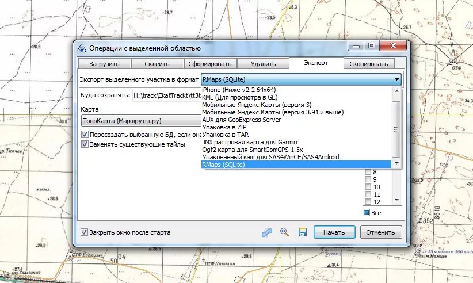Viewport: 473px width, 283px height.
Task: Minimize the dialog window
Action: tap(356, 46)
